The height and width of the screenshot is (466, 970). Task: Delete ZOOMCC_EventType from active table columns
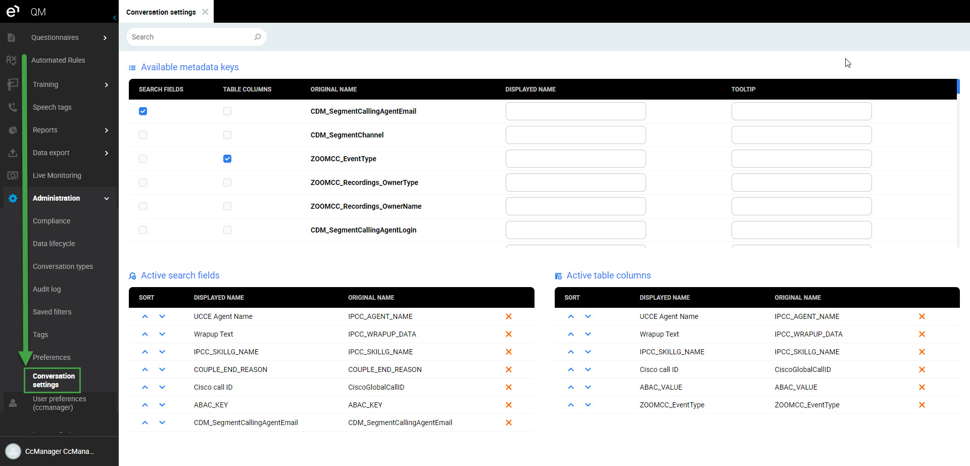(922, 405)
